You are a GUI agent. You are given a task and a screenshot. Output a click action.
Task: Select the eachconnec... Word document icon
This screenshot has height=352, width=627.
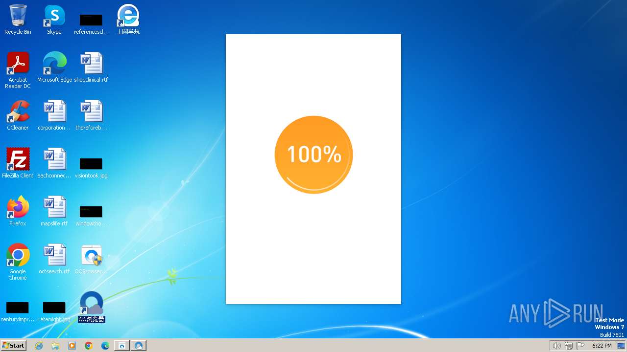coord(54,163)
